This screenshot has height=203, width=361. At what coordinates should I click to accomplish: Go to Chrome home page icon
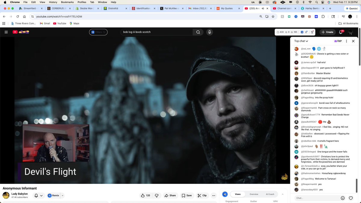pos(24,17)
